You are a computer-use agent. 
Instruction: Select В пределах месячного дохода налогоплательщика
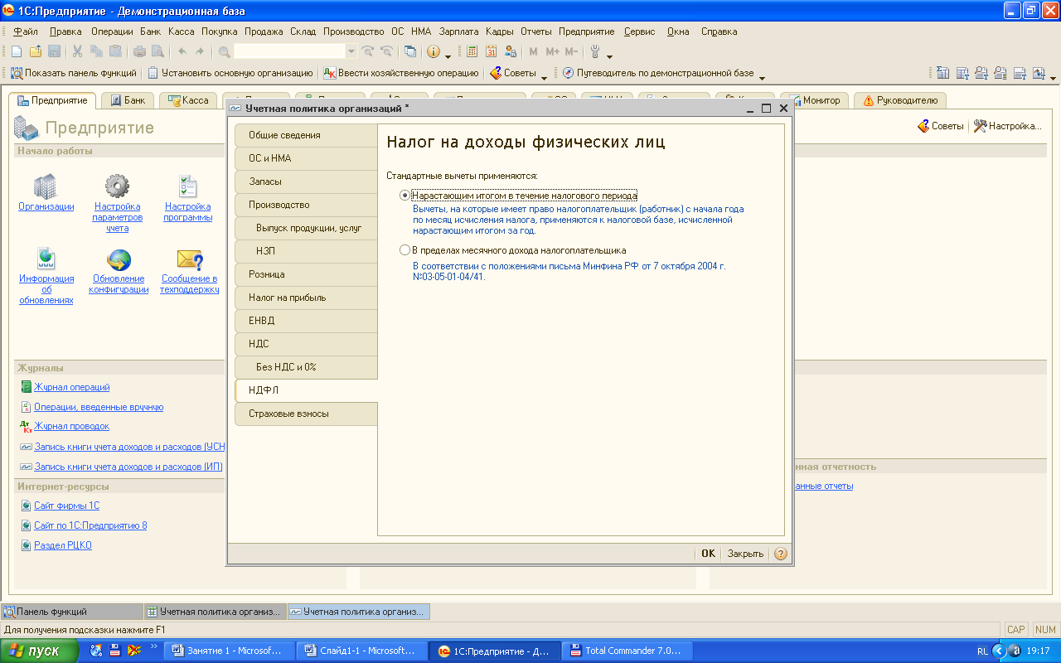point(512,249)
